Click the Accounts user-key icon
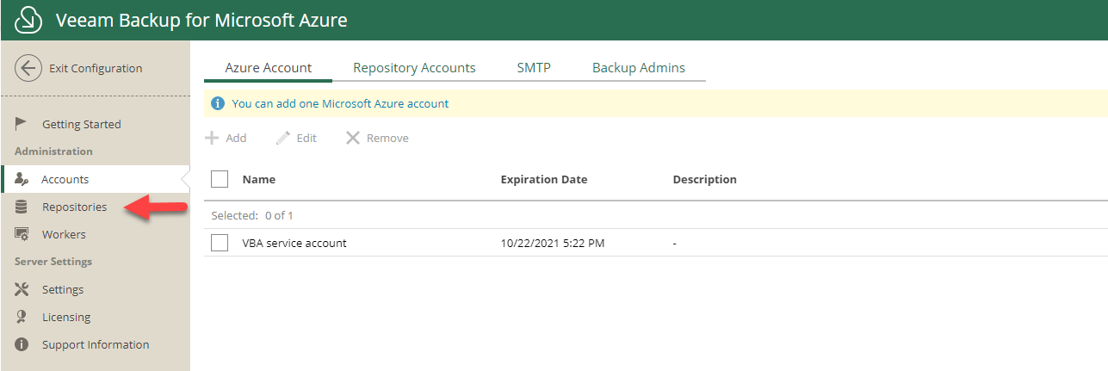 point(22,179)
